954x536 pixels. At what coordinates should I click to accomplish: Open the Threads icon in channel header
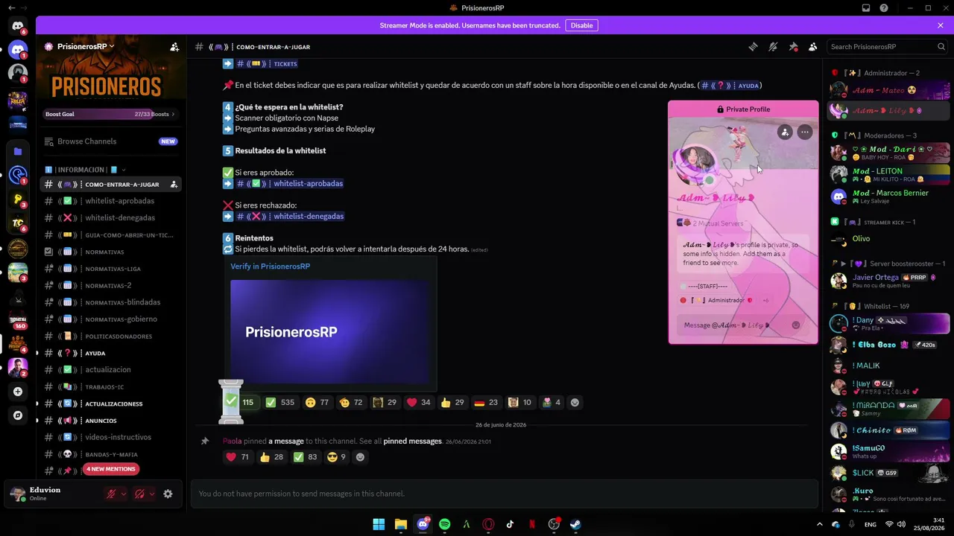(x=753, y=47)
